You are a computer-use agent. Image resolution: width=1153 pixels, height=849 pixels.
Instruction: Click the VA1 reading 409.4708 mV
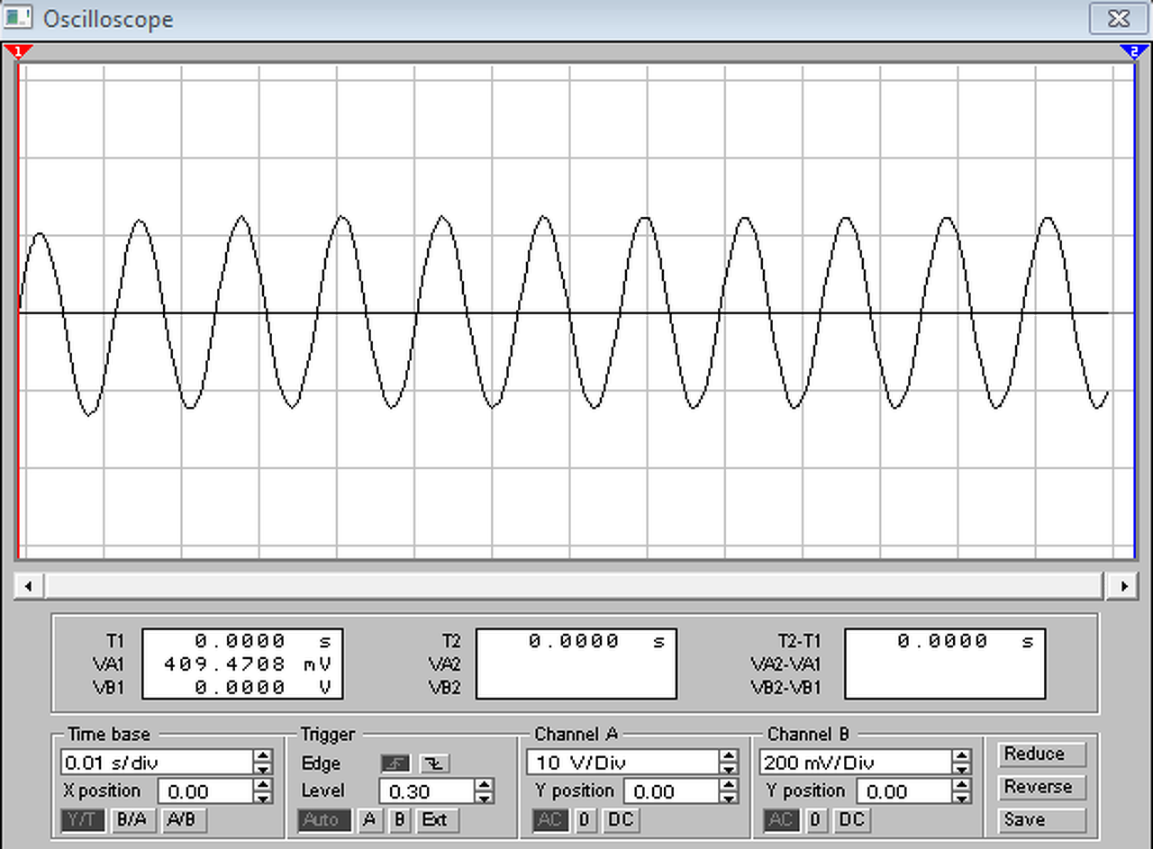click(248, 664)
